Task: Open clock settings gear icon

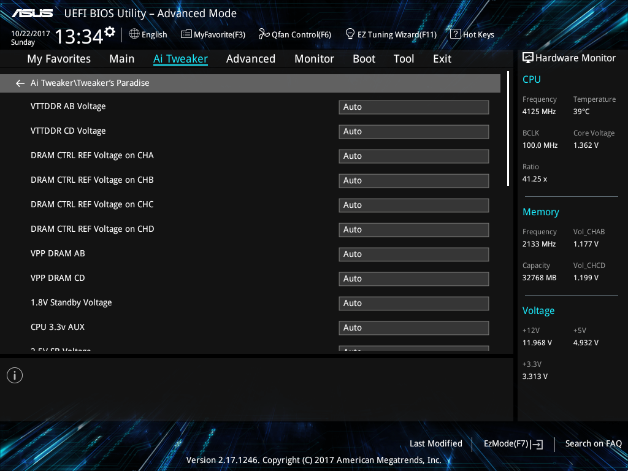Action: point(110,32)
